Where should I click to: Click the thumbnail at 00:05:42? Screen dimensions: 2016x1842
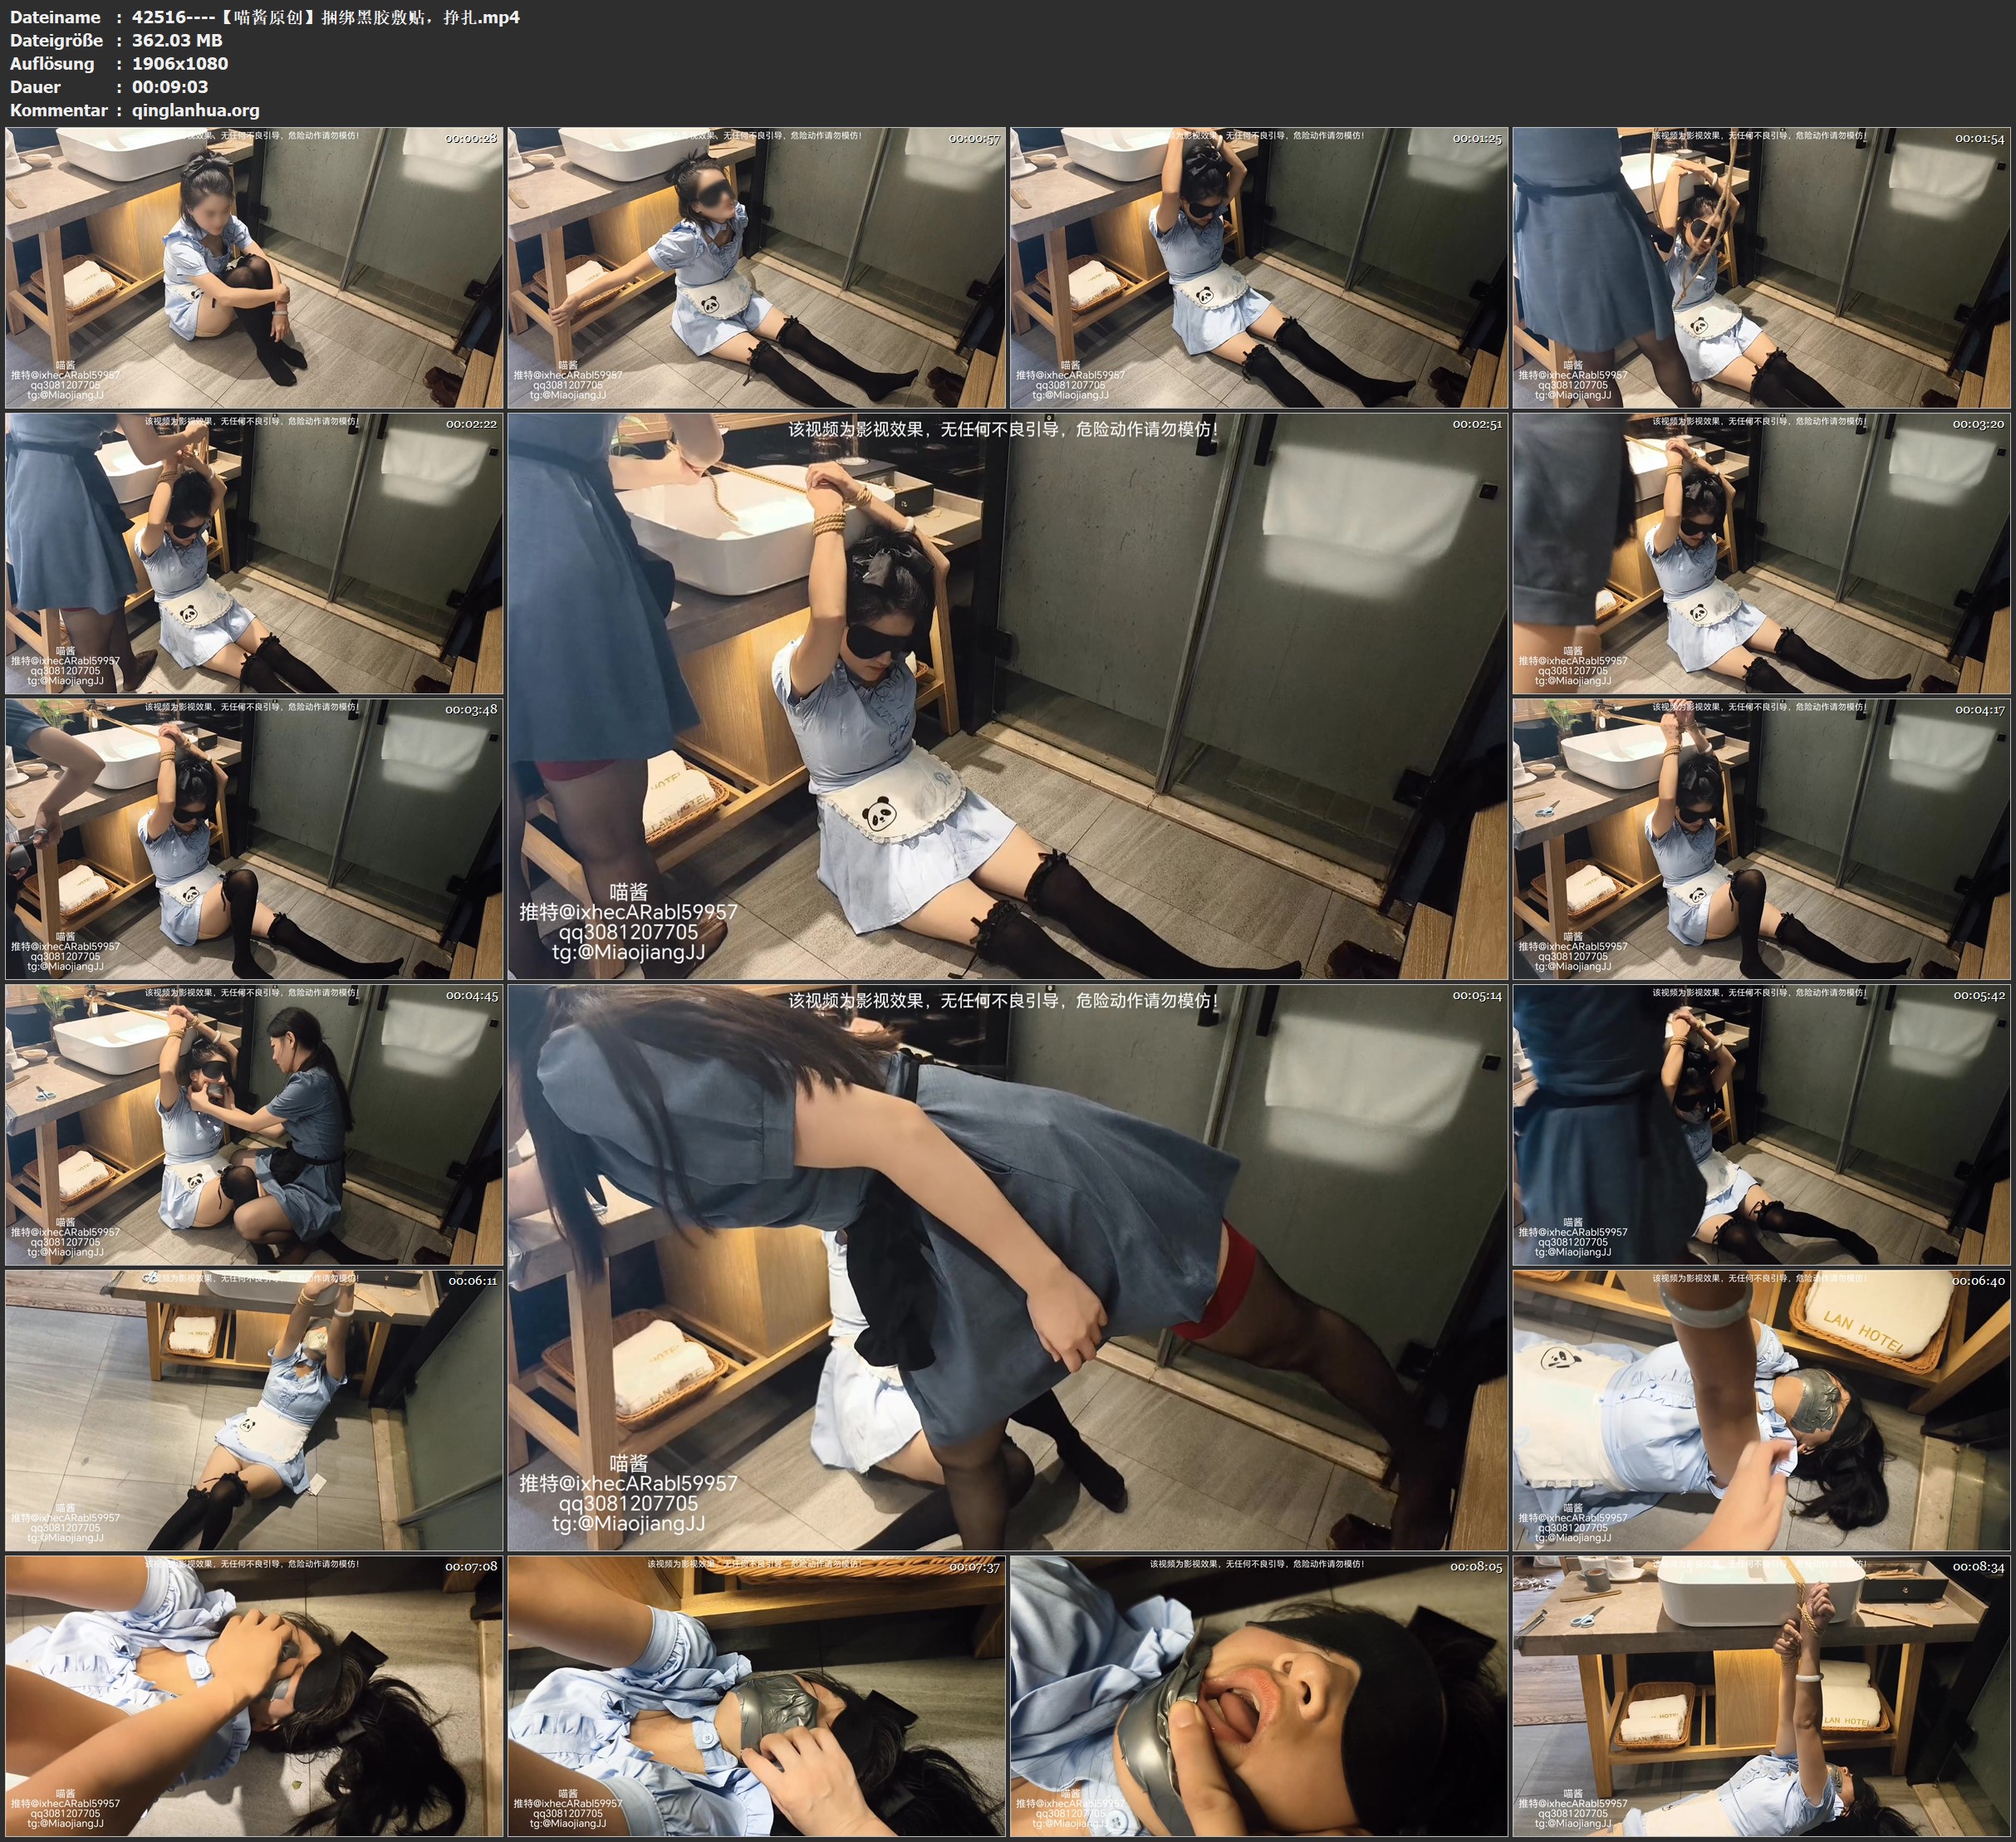pyautogui.click(x=1762, y=1124)
